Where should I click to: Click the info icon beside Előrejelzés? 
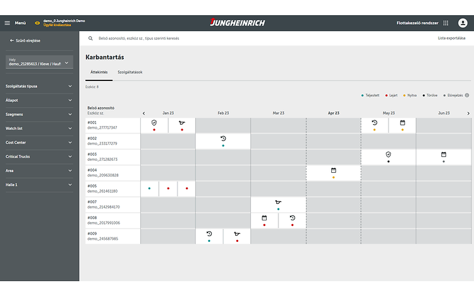click(467, 95)
